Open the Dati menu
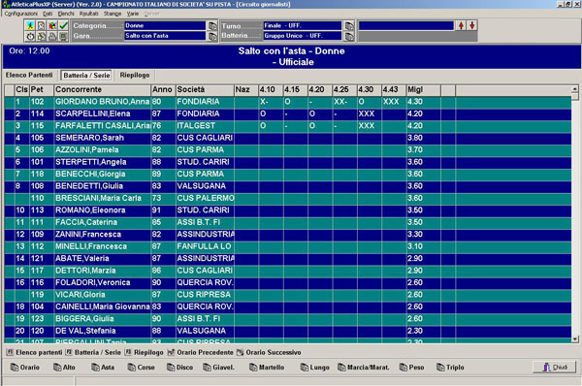 click(x=48, y=14)
